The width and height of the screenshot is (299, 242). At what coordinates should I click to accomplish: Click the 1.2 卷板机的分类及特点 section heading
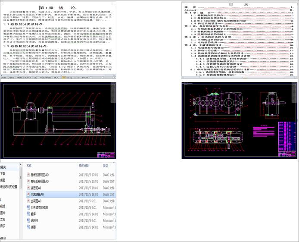click(x=25, y=46)
